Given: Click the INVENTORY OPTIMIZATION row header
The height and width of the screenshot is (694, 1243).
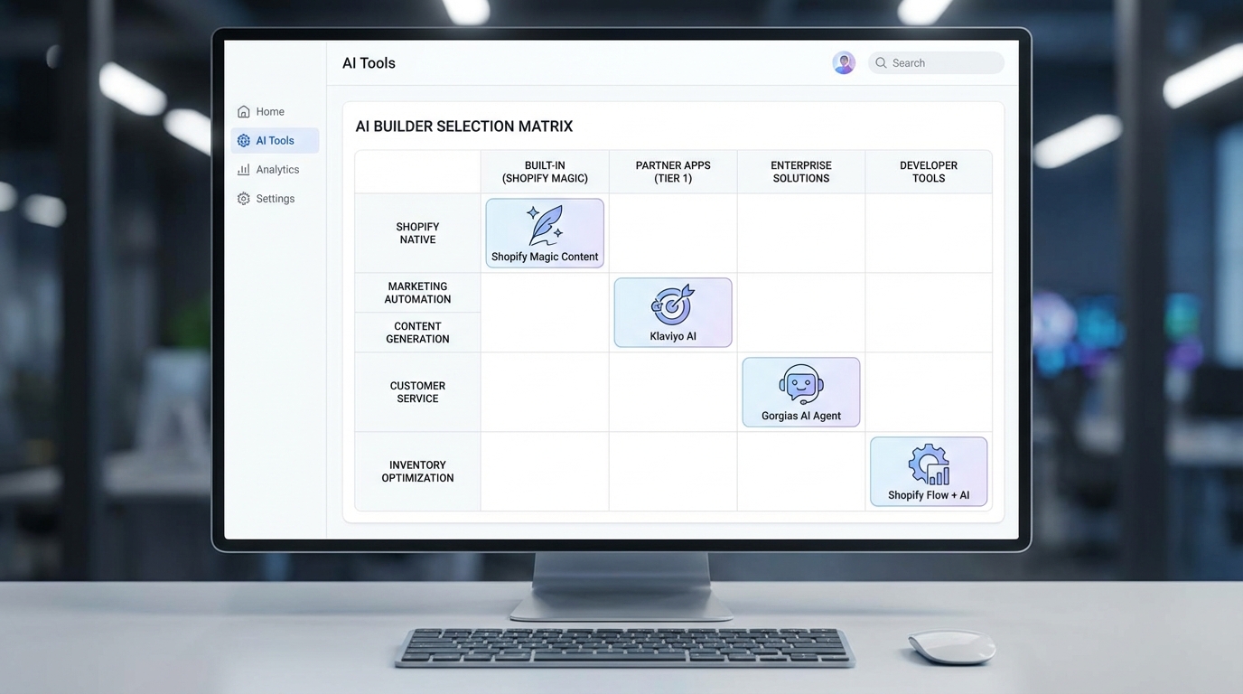Looking at the screenshot, I should [x=416, y=471].
